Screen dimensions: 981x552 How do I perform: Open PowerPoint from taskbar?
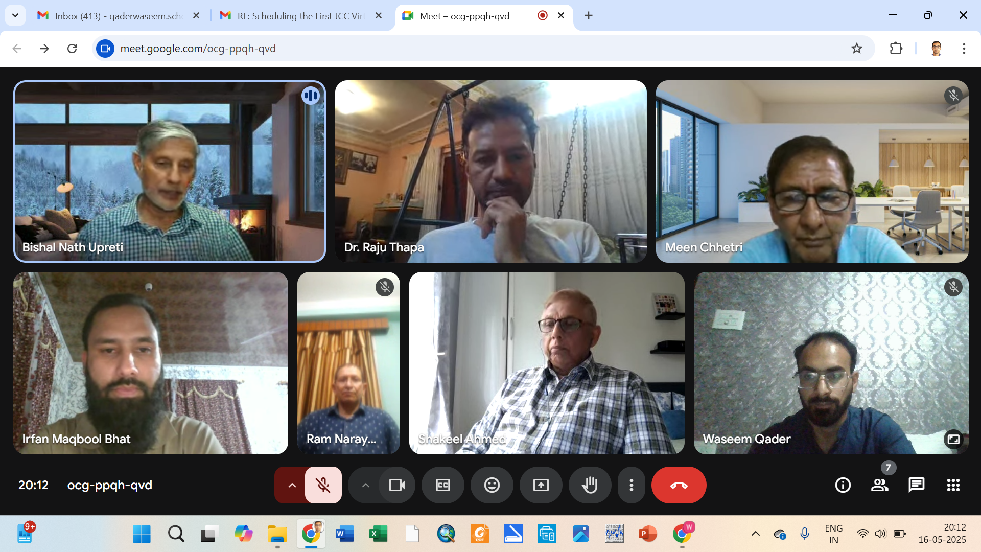click(648, 534)
